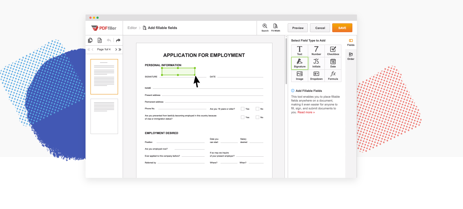Screen dimensions: 463x209
Task: Click the Fit Width icon
Action: [275, 27]
